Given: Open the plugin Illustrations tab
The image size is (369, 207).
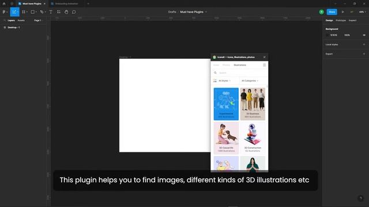Looking at the screenshot, I should pyautogui.click(x=240, y=65).
